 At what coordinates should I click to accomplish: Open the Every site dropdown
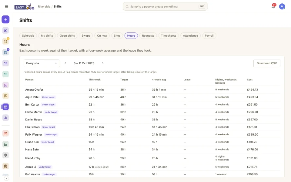(42, 63)
